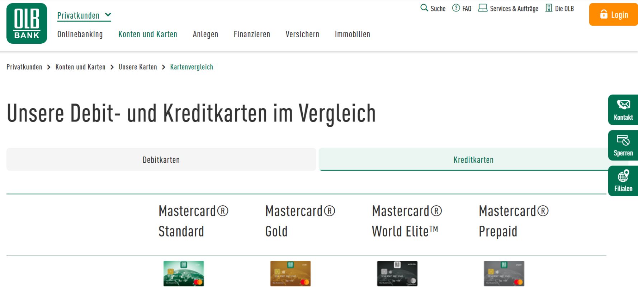Click the orange Login button

[x=613, y=14]
